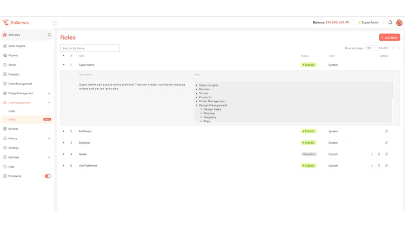Expand the Fulfilment role row
Screen dimensions: 405x228
(x=64, y=131)
